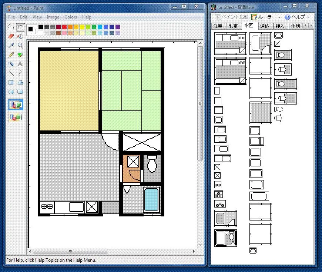
Task: Choose the Magnifier tool
Action: (x=20, y=46)
